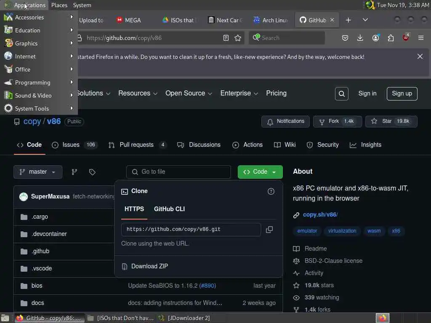Click the emulator topic tag

coord(307,231)
